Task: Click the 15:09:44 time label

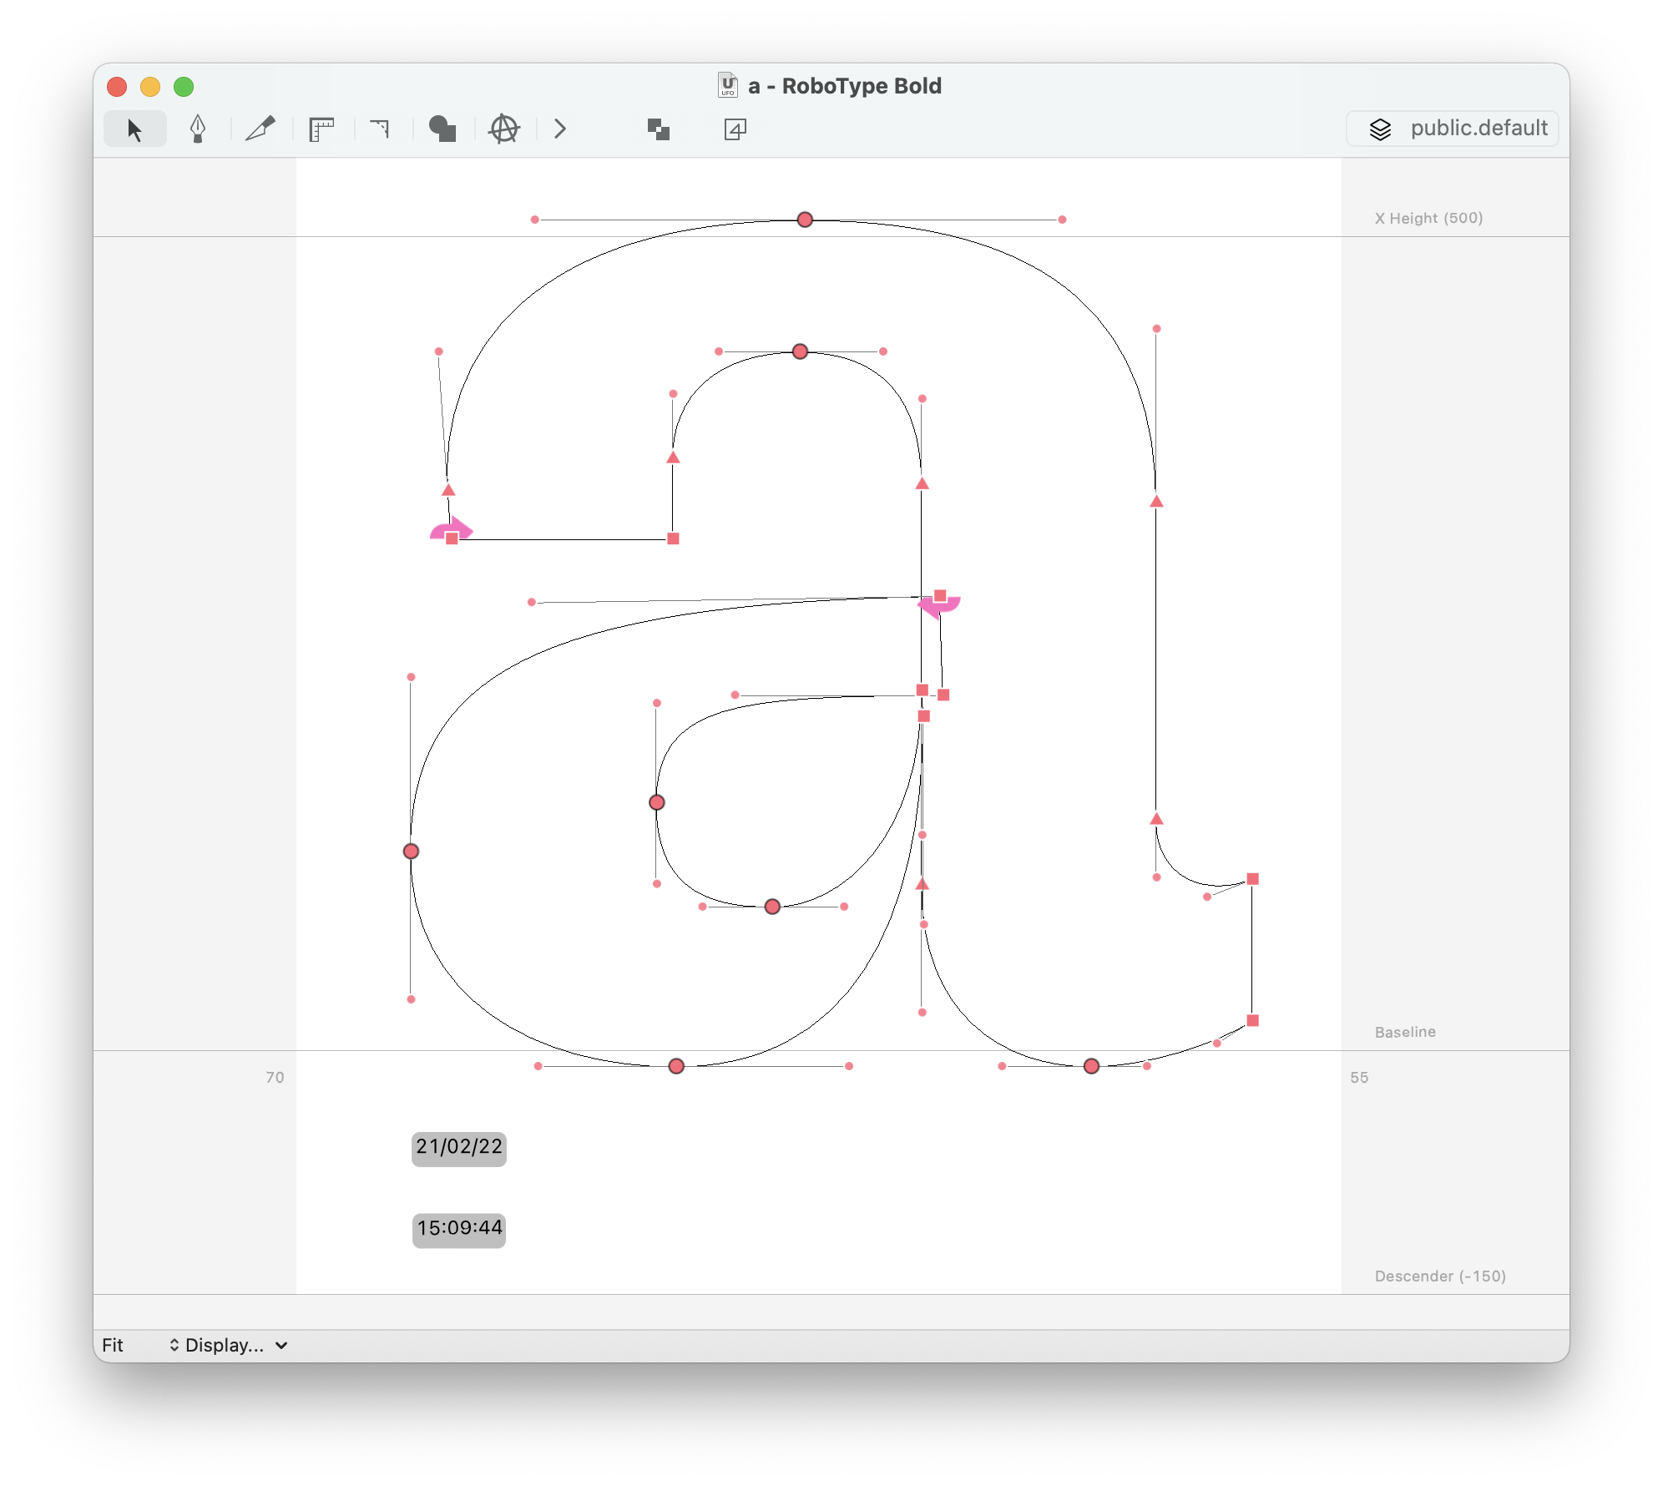Action: pos(459,1228)
